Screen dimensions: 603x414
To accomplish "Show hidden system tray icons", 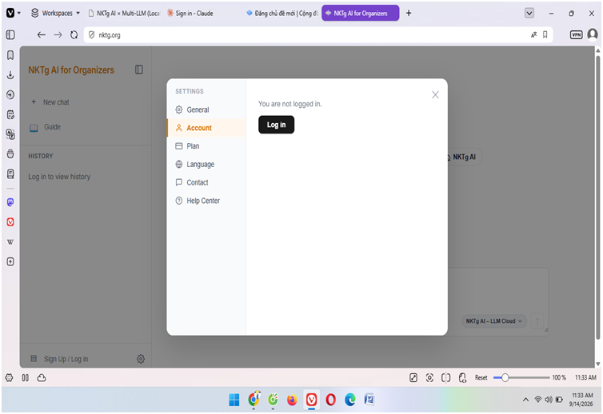I will tap(525, 400).
